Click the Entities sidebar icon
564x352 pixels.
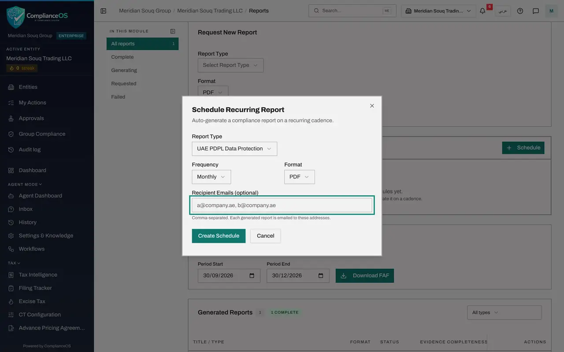(x=11, y=87)
